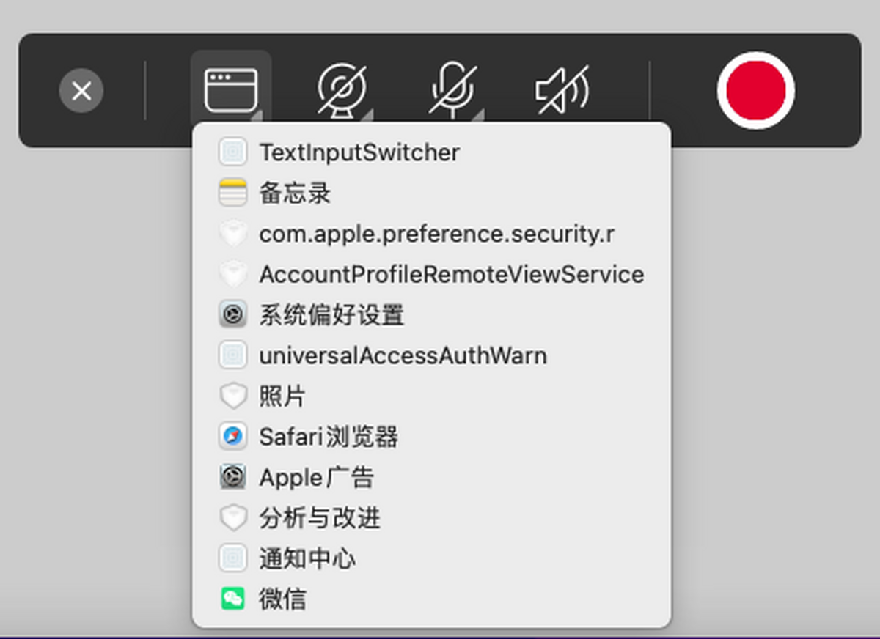Click the green 微信 WeChat icon
The image size is (880, 639).
tap(232, 599)
